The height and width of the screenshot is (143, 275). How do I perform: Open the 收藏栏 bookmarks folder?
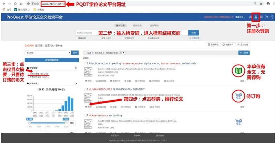pyautogui.click(x=39, y=9)
